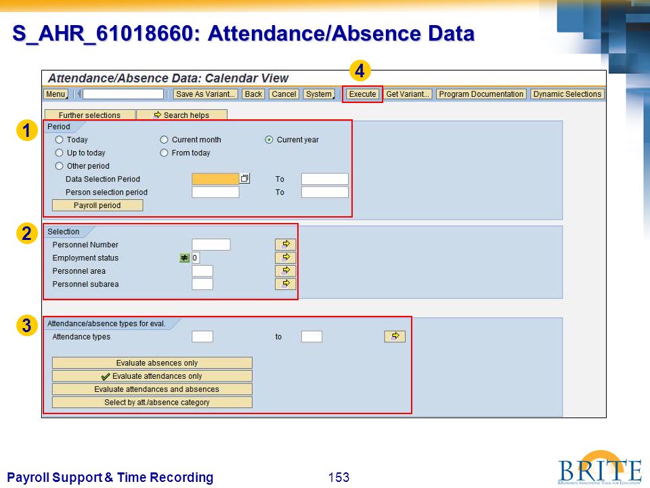This screenshot has height=488, width=650.
Task: Choose Current month period
Action: pyautogui.click(x=164, y=140)
